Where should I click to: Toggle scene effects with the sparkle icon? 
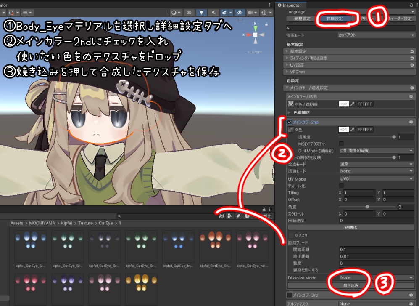click(x=224, y=13)
